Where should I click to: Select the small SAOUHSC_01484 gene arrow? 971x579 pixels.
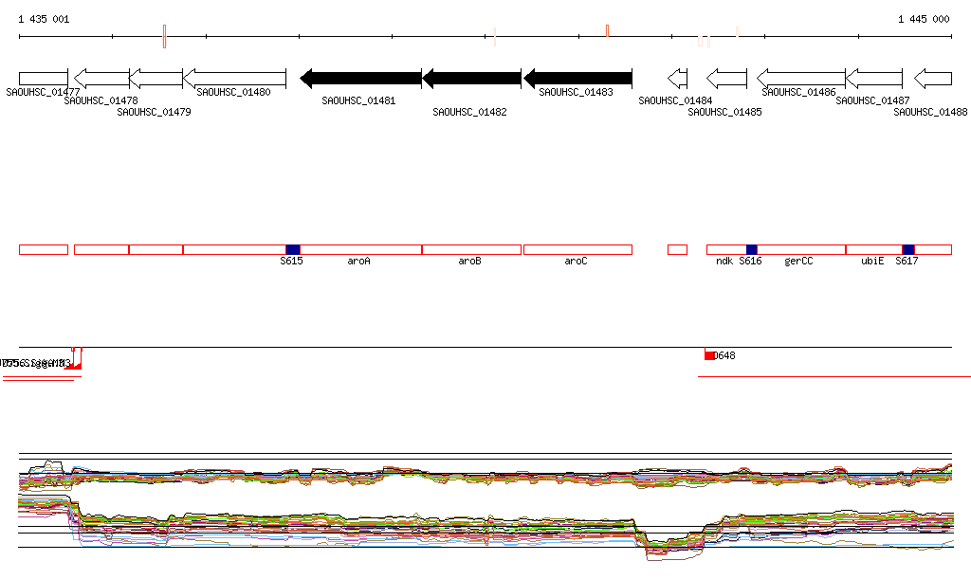677,79
